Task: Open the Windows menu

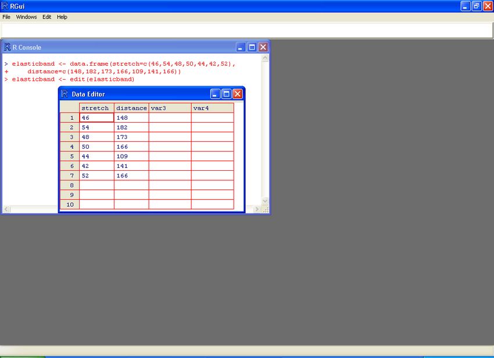Action: pyautogui.click(x=27, y=17)
